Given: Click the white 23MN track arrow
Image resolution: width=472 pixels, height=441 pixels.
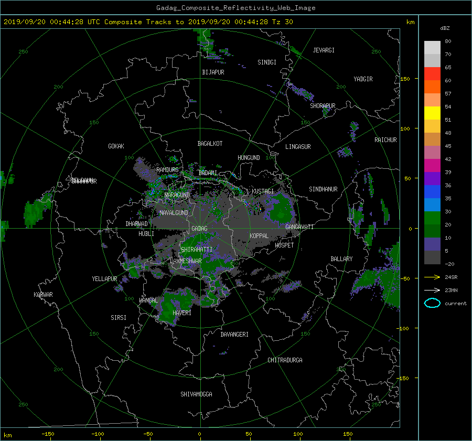Looking at the screenshot, I should click(x=432, y=290).
